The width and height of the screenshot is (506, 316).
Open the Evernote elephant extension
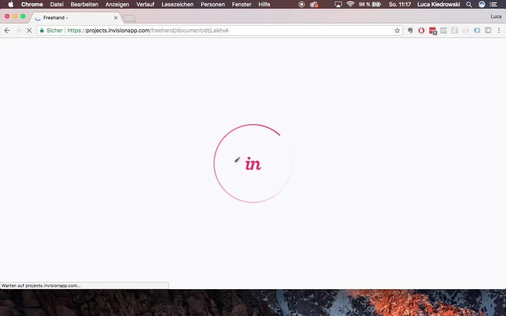[410, 30]
